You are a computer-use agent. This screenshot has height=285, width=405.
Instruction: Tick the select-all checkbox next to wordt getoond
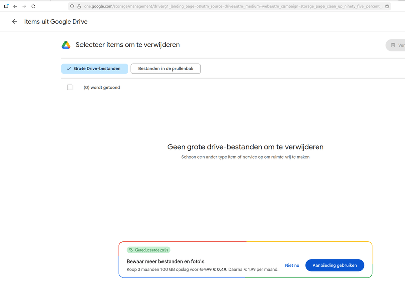click(x=70, y=87)
